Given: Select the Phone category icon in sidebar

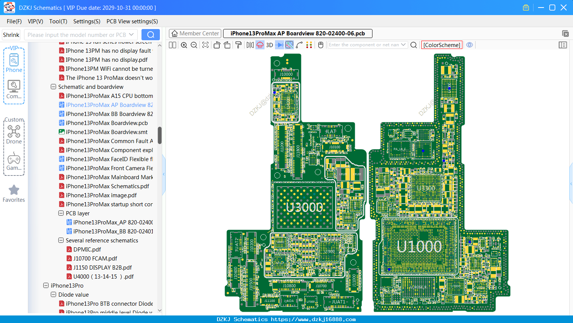Looking at the screenshot, I should coord(14,63).
